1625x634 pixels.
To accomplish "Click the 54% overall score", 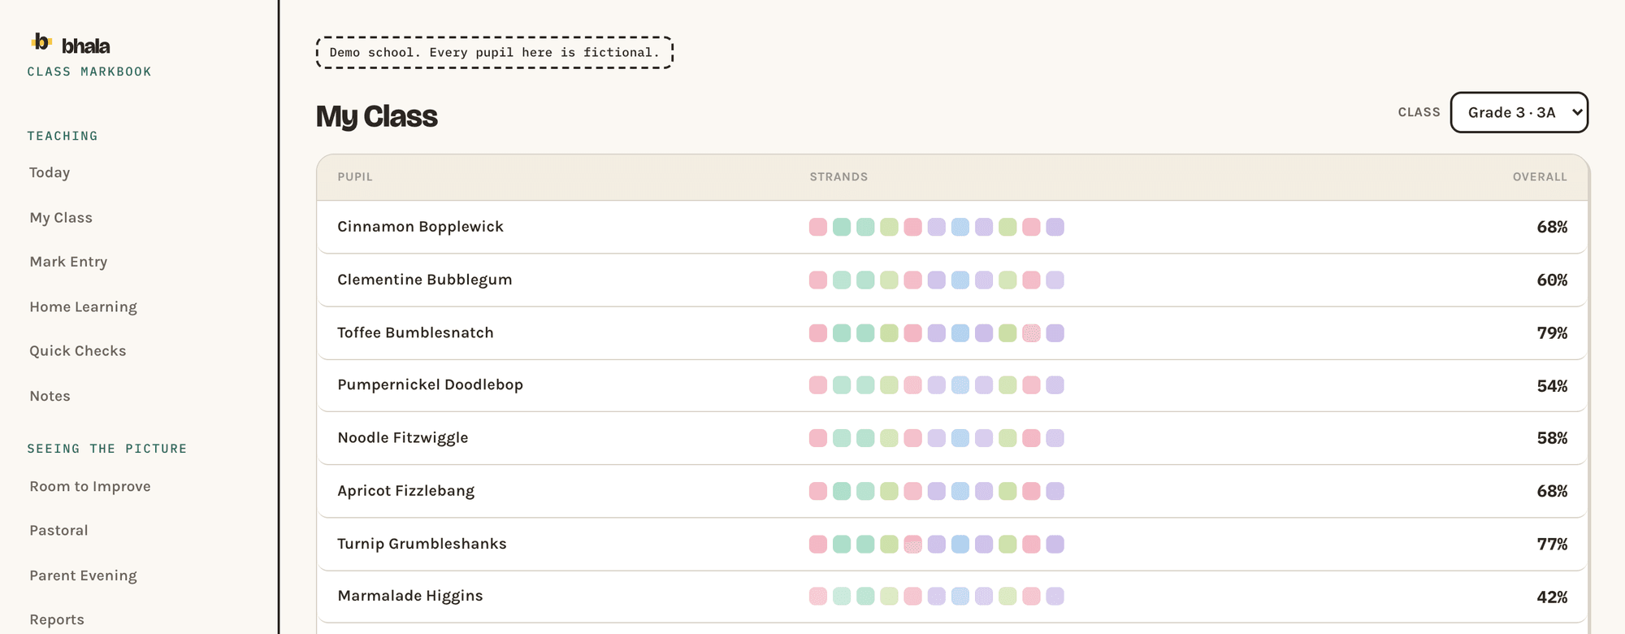I will (x=1552, y=386).
